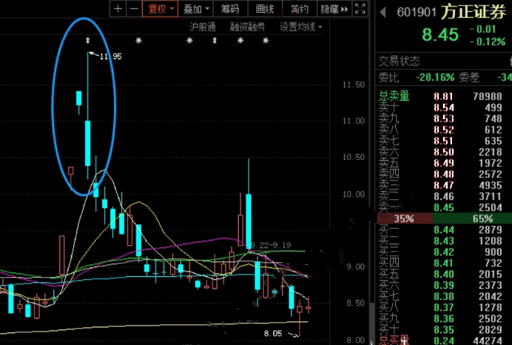Click the 卖九 price 8.53
This screenshot has width=512, height=345.
(x=444, y=118)
